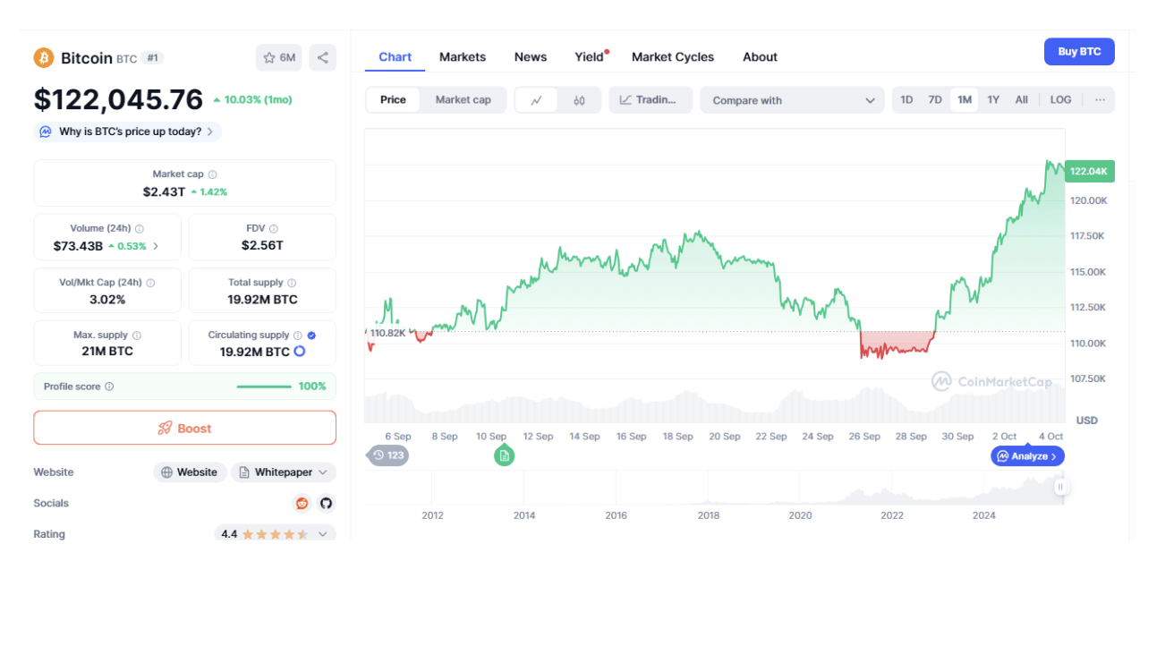Grab the timeline range slider handle
Viewport: 1165px width, 646px height.
coord(1060,487)
